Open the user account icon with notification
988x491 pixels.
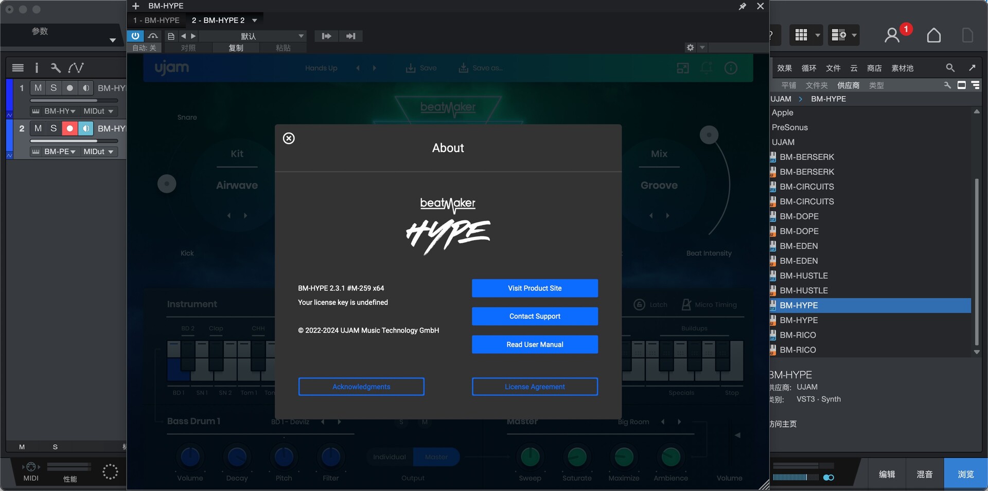pyautogui.click(x=892, y=35)
